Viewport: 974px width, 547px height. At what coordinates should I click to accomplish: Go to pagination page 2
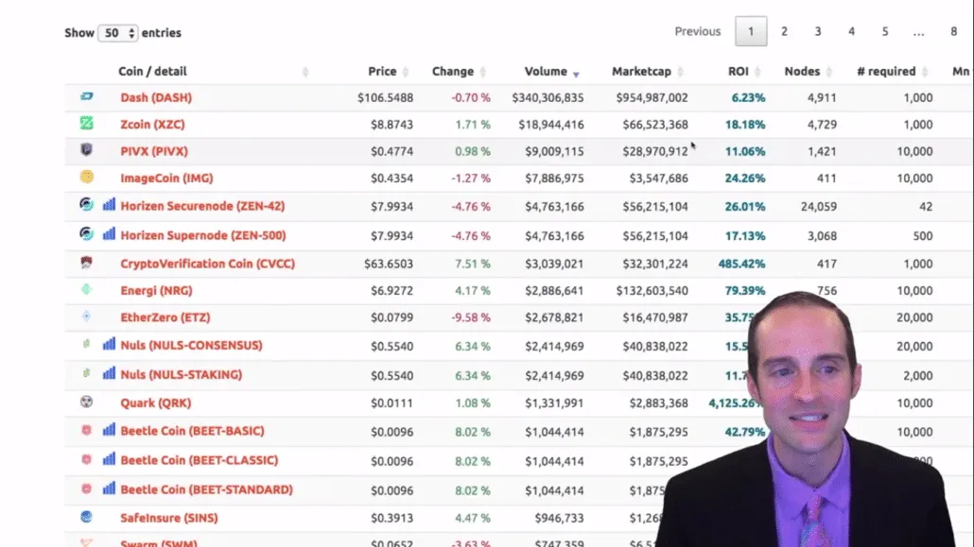pyautogui.click(x=785, y=31)
